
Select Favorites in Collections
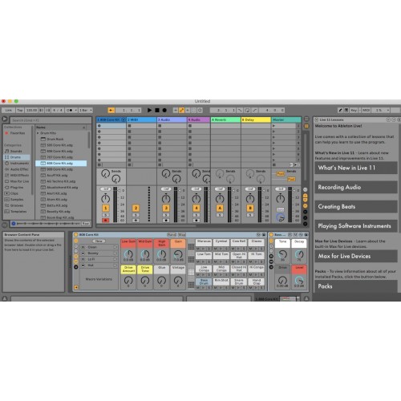click(x=17, y=133)
